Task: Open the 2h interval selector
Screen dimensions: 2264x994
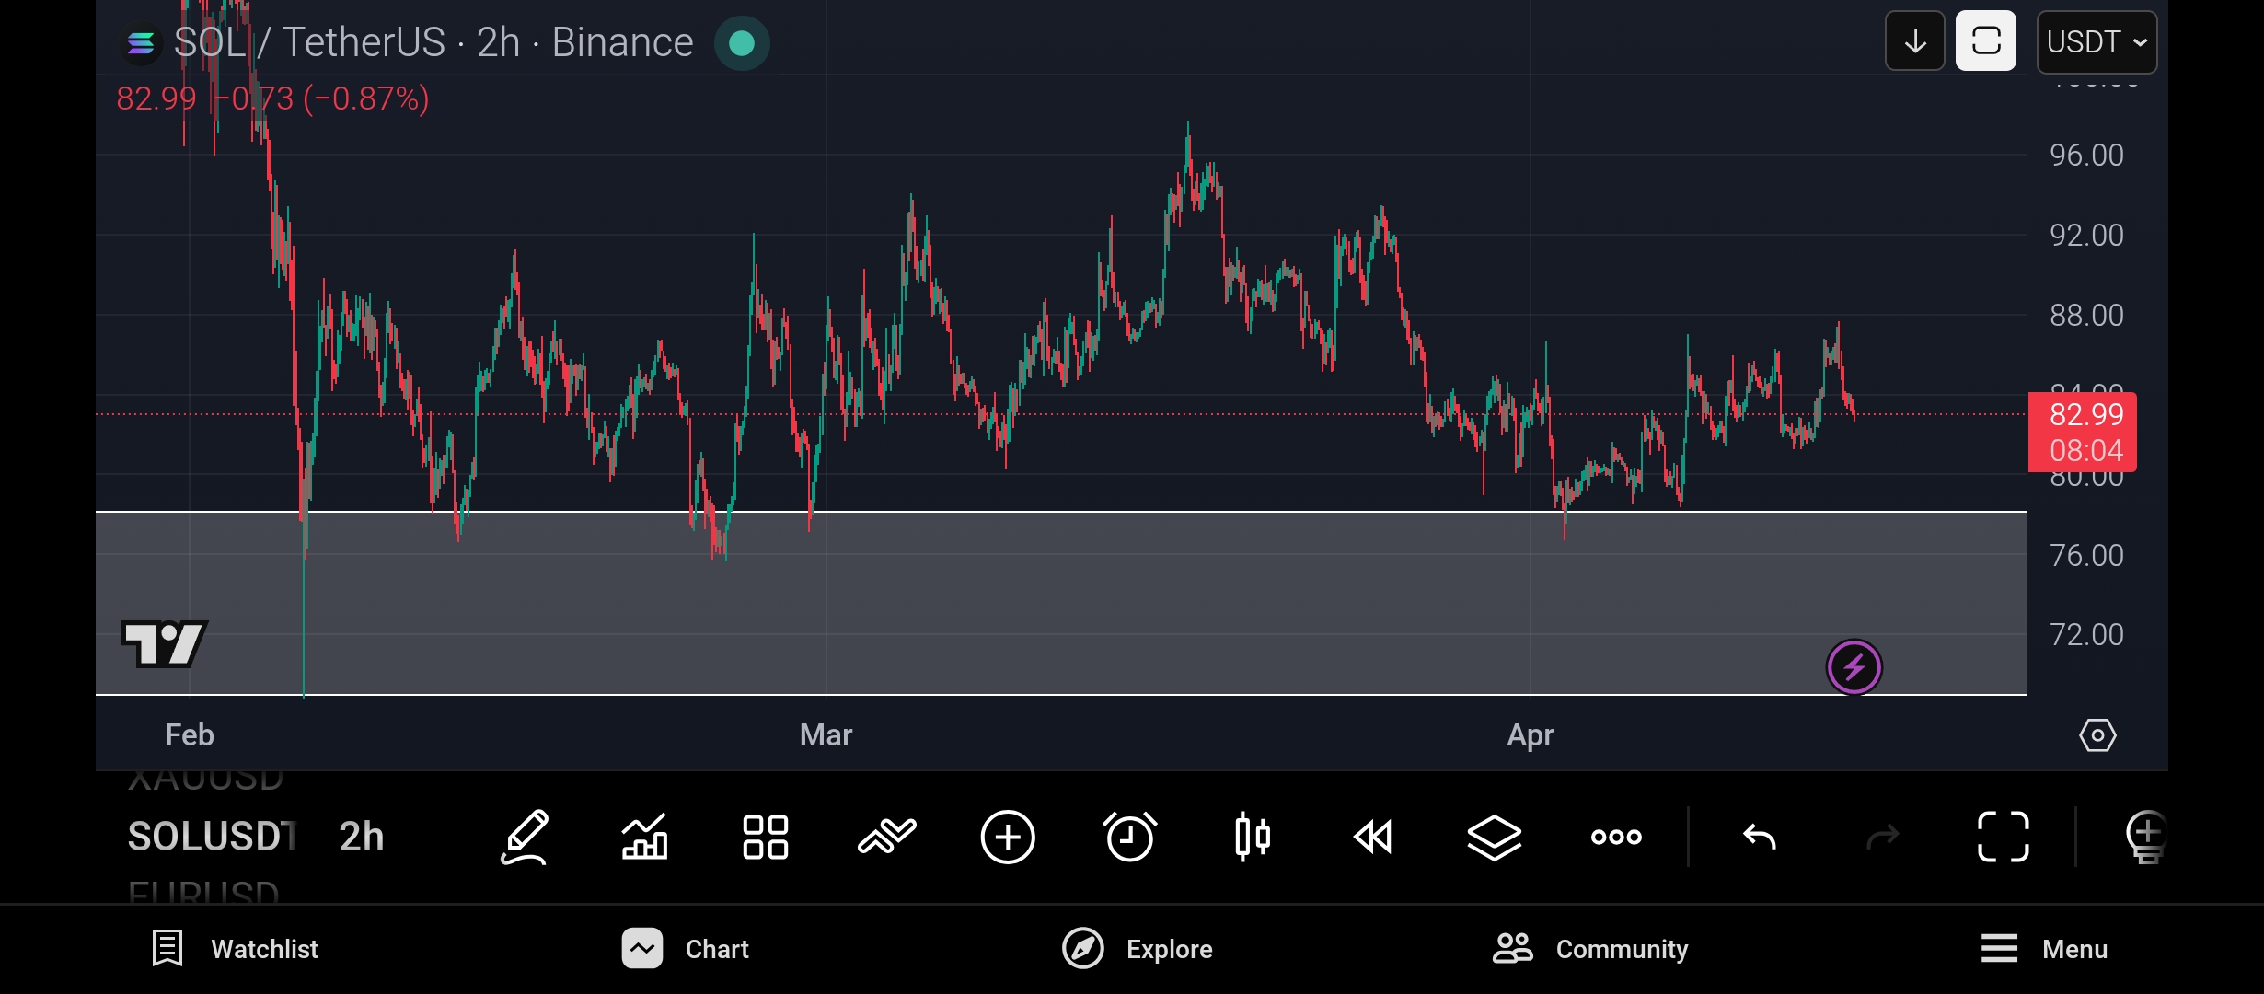Action: tap(362, 837)
